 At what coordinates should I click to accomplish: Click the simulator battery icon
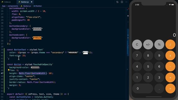173,5
